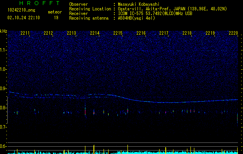Image resolution: width=243 pixels, height=154 pixels.
Task: Click the 1.1 kHz axis label
Action: 3,50
